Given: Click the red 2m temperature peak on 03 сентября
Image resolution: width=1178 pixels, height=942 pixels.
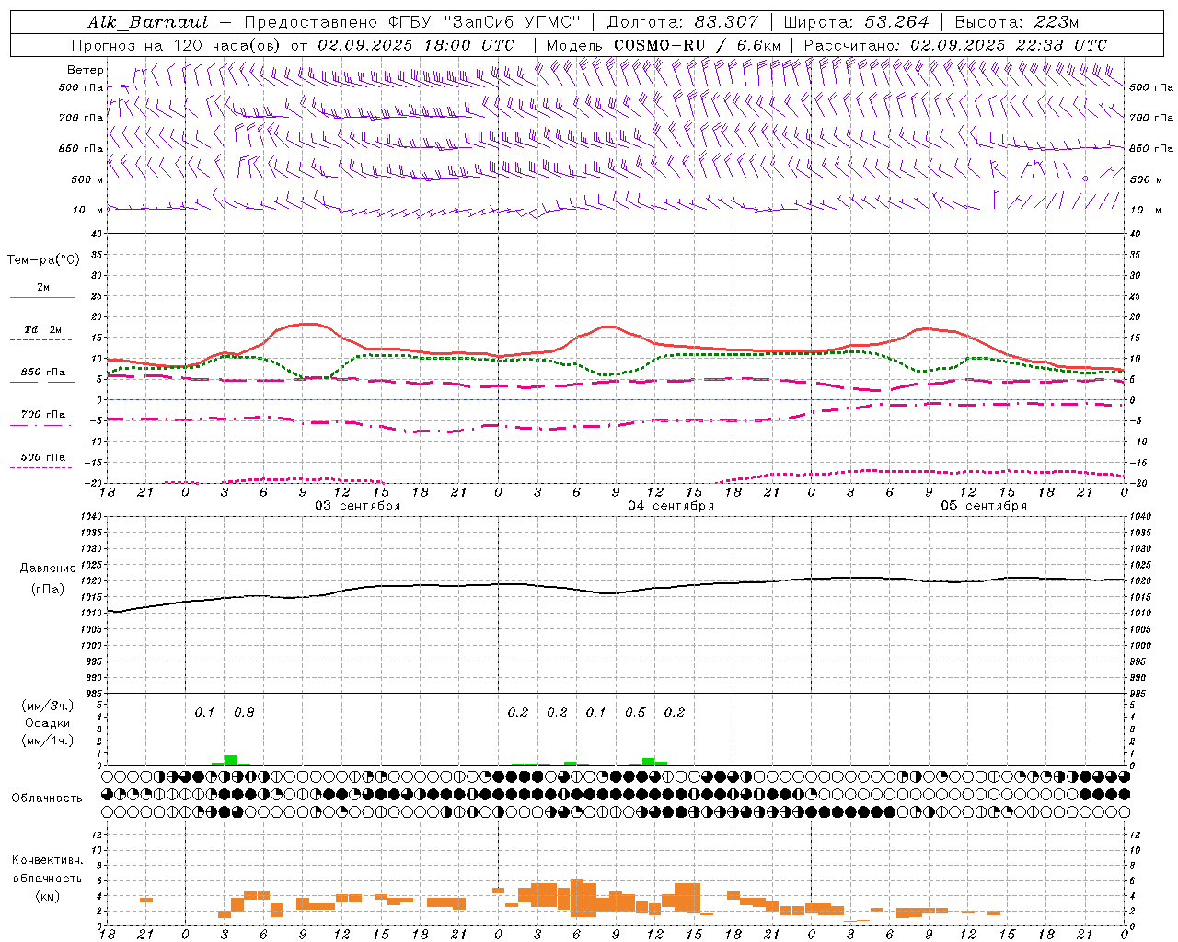Looking at the screenshot, I should point(309,324).
